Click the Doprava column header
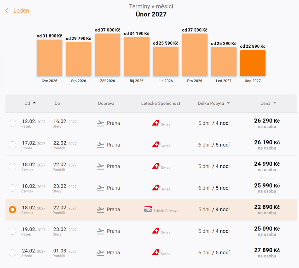This screenshot has height=268, width=299. [x=106, y=103]
